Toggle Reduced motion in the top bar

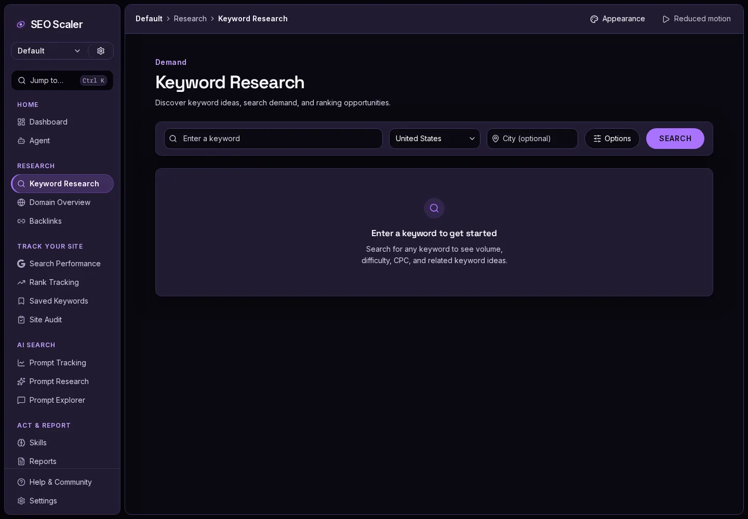(697, 19)
